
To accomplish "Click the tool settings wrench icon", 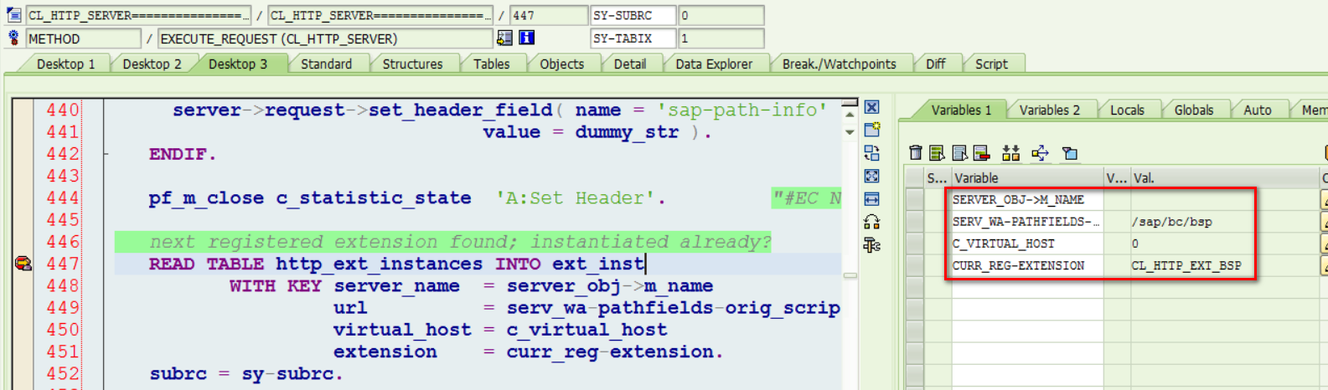I will tap(872, 245).
